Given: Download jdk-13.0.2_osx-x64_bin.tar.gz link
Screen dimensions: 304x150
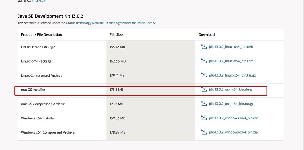Looking at the screenshot, I should (x=231, y=104).
